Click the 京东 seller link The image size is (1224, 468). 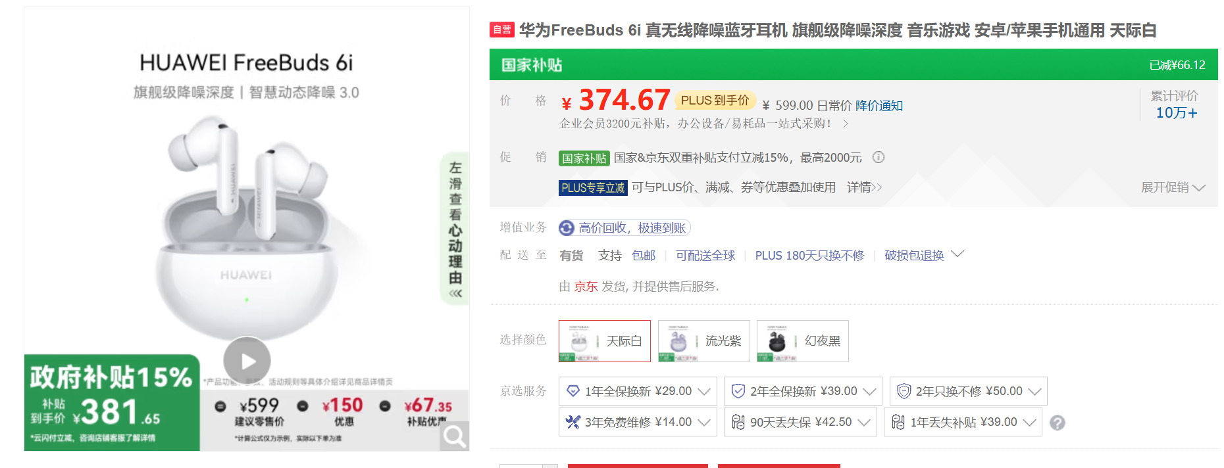tap(586, 287)
